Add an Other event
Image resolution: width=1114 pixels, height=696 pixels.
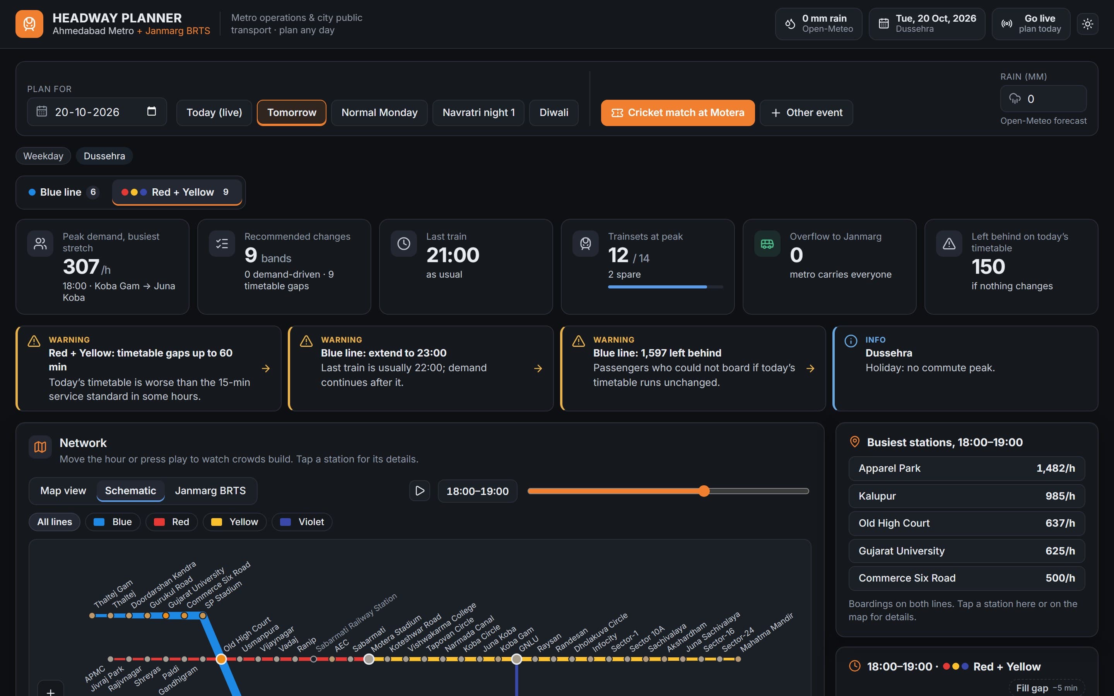pos(806,113)
